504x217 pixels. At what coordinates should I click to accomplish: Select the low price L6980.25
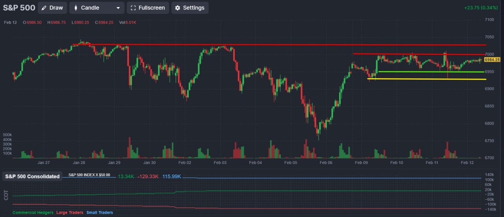[x=81, y=22]
